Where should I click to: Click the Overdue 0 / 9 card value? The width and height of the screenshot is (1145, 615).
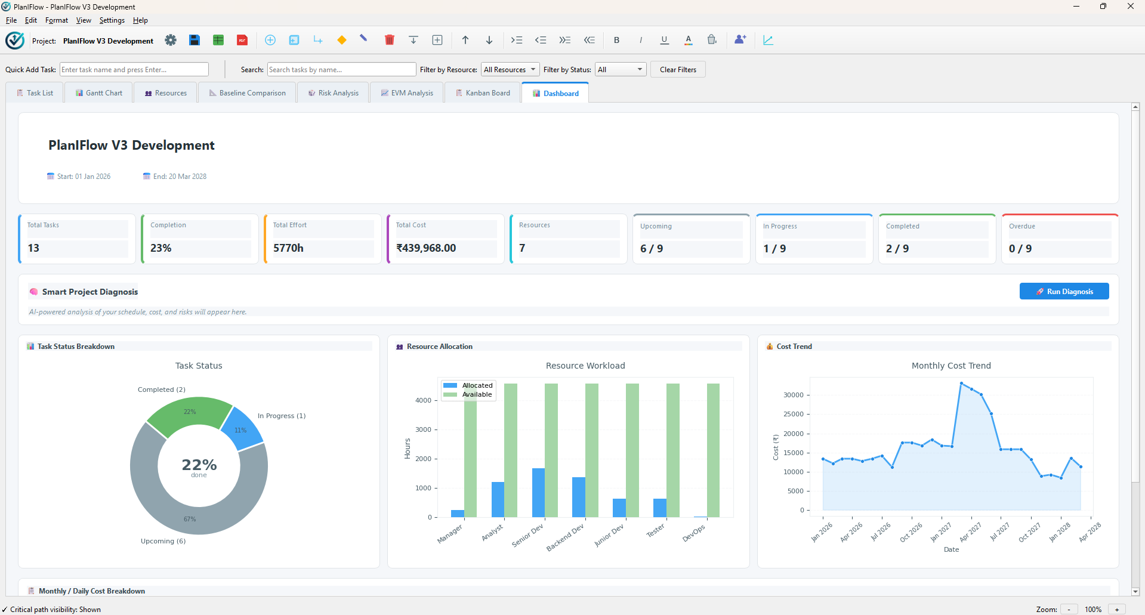click(x=1020, y=249)
